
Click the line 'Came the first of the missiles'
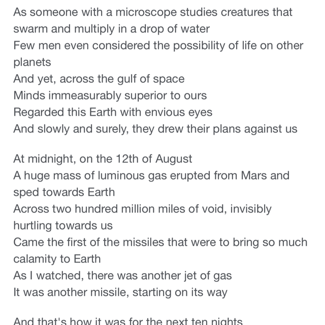pos(160,242)
